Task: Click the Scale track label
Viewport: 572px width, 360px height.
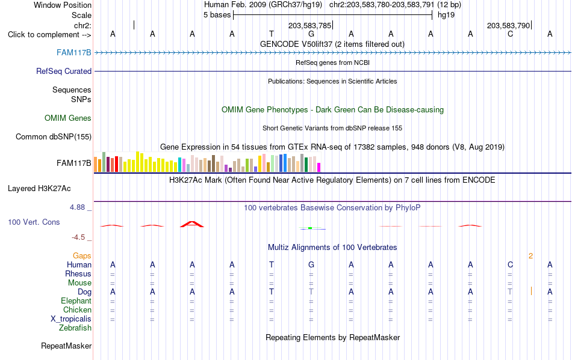Action: [x=81, y=15]
